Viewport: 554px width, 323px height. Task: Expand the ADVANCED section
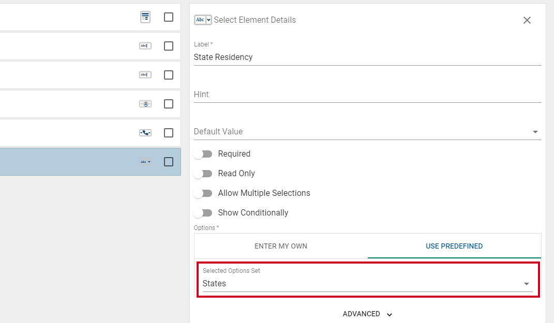[367, 314]
